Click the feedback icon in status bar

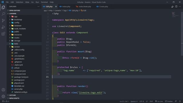176,101
